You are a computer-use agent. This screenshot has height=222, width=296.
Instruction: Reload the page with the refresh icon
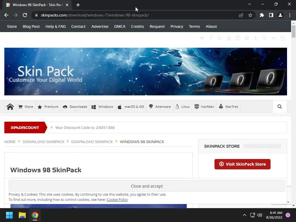[x=25, y=15]
